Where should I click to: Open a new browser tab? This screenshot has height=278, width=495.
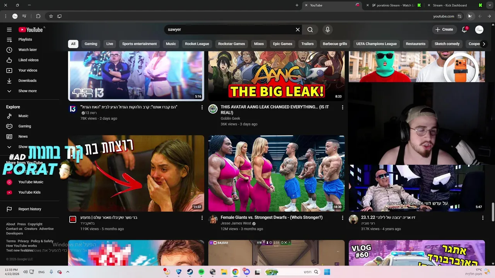(x=297, y=5)
